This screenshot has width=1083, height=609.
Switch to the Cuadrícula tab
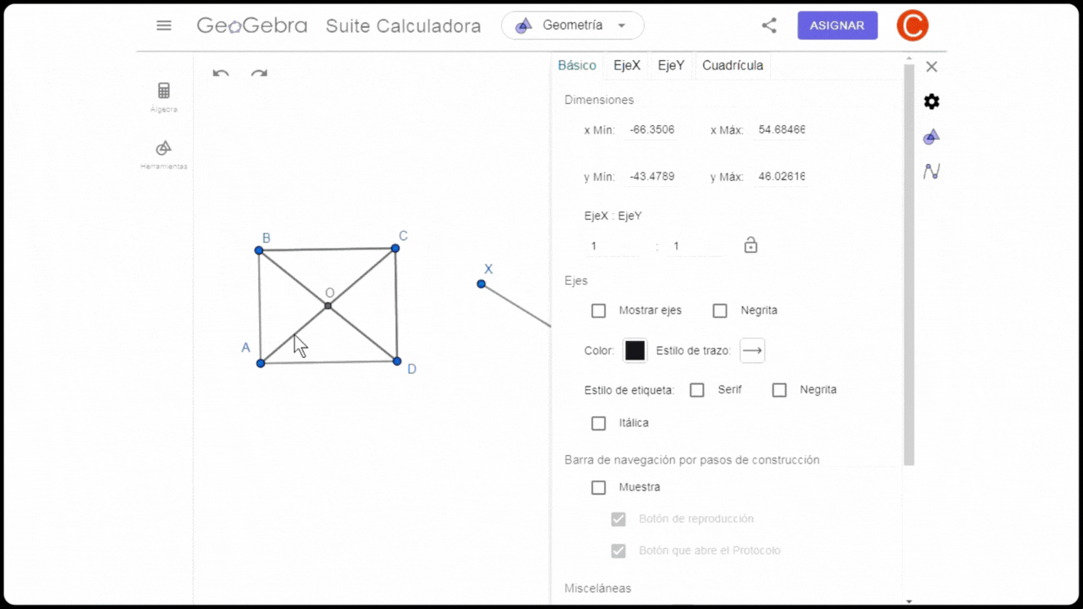[733, 65]
